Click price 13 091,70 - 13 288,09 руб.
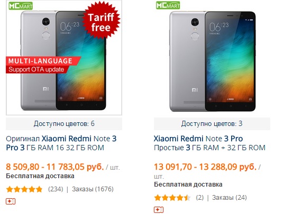Image resolution: width=284 pixels, height=214 pixels. coord(205,167)
